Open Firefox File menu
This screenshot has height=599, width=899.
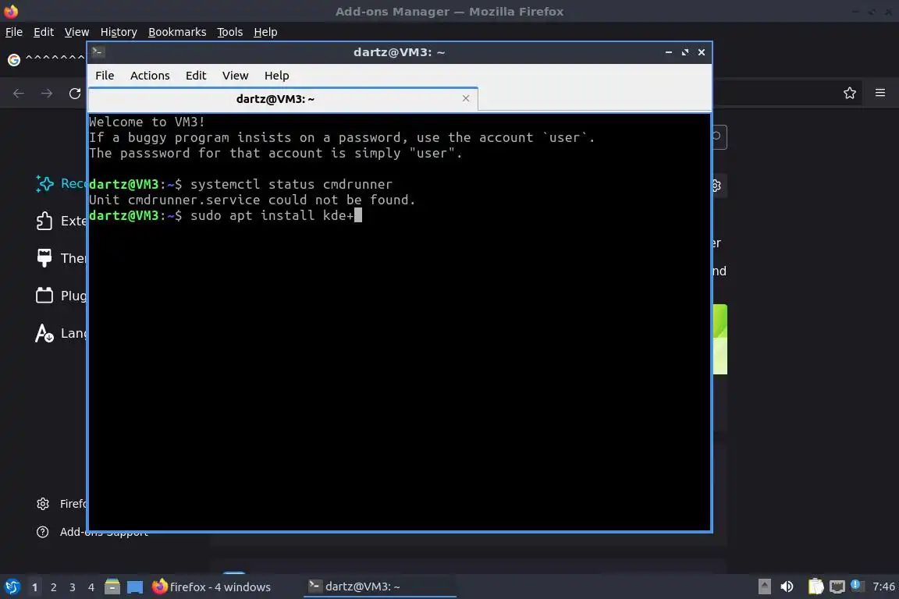click(x=14, y=32)
